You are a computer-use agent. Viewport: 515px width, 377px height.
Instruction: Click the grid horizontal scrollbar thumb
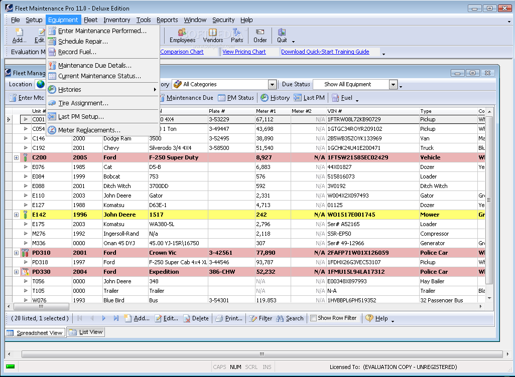point(41,306)
